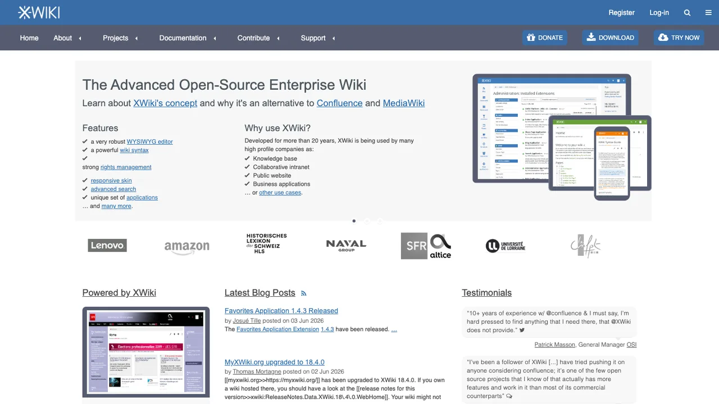Click the Université de Lorraine logo
The width and height of the screenshot is (719, 404).
pyautogui.click(x=506, y=246)
